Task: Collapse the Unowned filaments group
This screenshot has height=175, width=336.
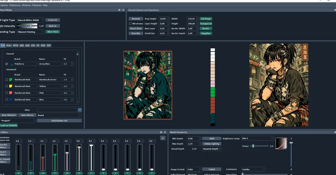Action: click(x=11, y=70)
